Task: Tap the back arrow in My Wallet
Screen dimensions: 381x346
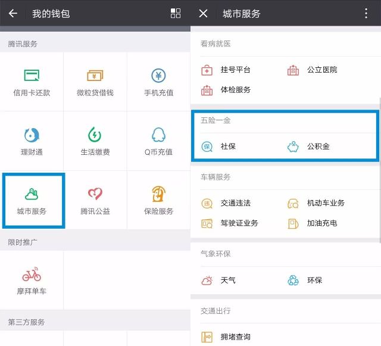Action: (x=13, y=13)
